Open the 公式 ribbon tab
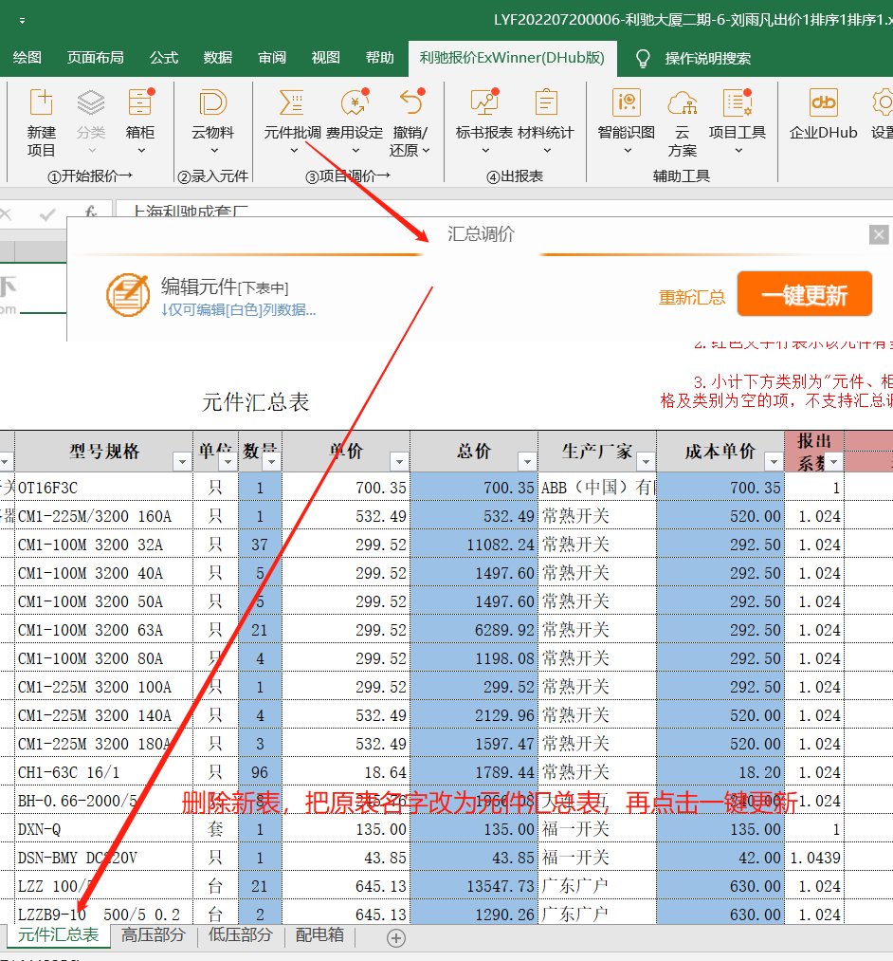 click(x=164, y=58)
